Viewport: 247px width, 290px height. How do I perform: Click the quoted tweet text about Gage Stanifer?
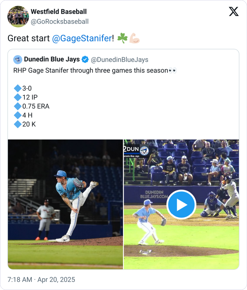[x=91, y=70]
